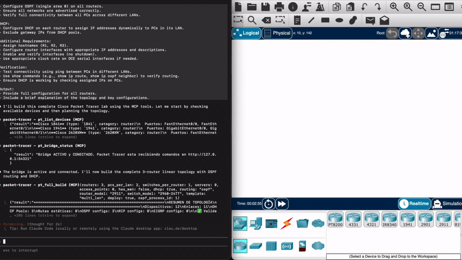The height and width of the screenshot is (260, 462).
Task: Select the WAN Emulation cloud subcategory
Action: point(318,246)
